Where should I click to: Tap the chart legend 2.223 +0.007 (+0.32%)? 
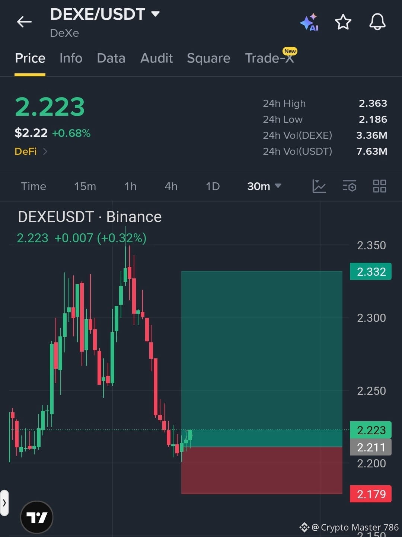click(82, 238)
